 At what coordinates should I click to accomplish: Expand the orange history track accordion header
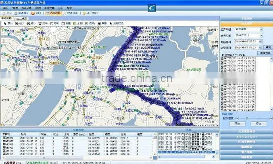click(x=246, y=24)
